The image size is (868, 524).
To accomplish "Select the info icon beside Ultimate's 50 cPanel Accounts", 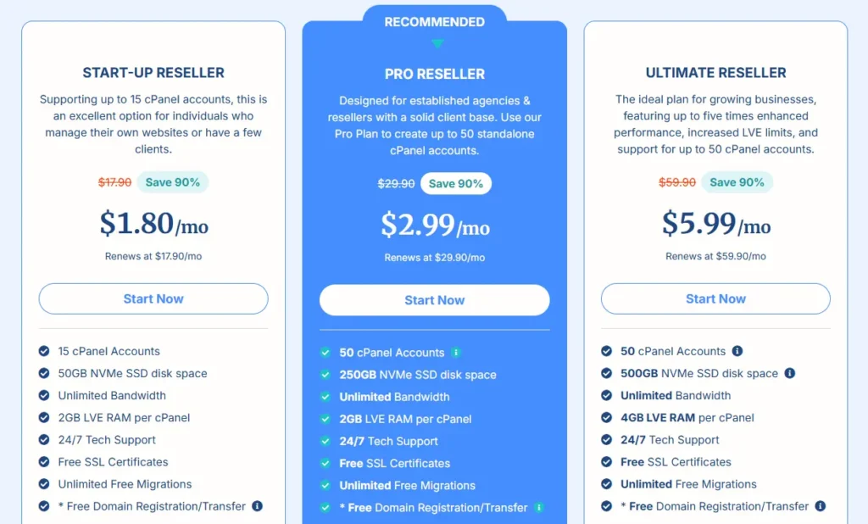I will click(x=737, y=351).
